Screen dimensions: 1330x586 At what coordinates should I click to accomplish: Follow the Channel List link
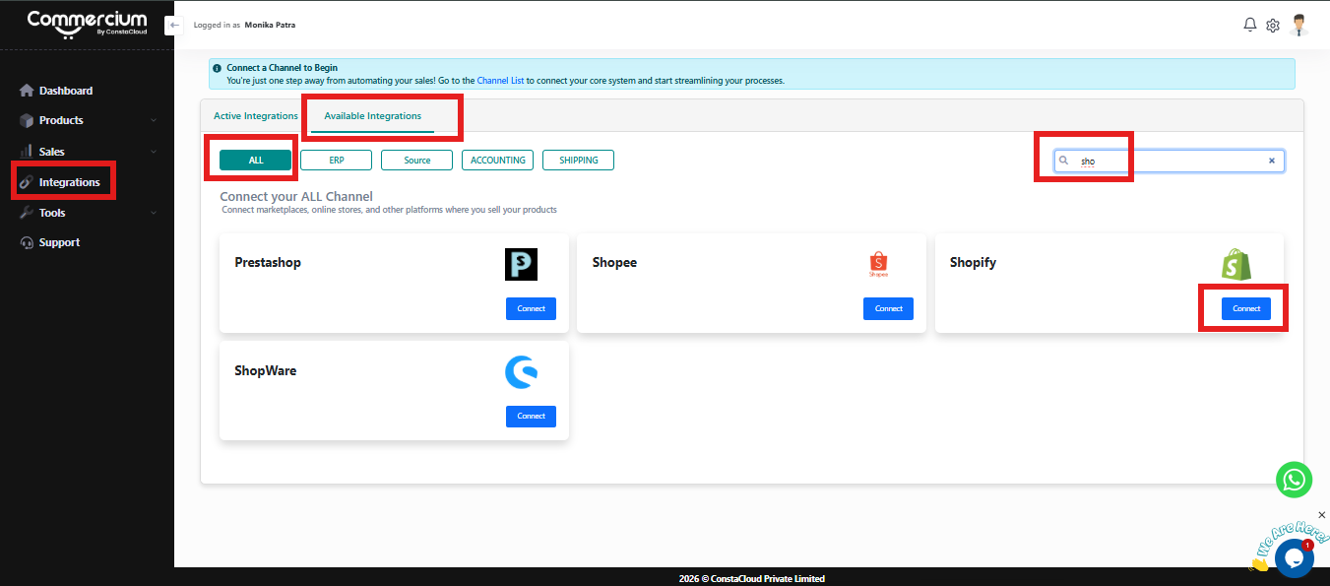(x=500, y=81)
